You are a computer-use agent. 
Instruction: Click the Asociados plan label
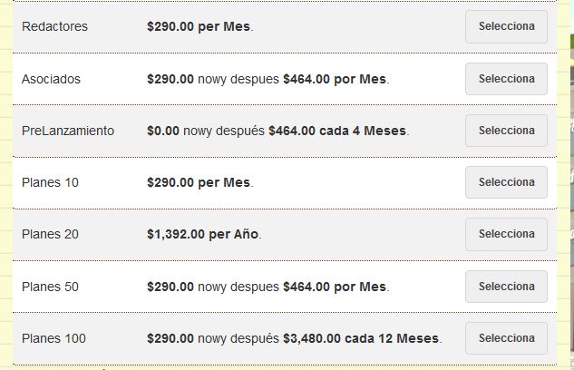51,79
